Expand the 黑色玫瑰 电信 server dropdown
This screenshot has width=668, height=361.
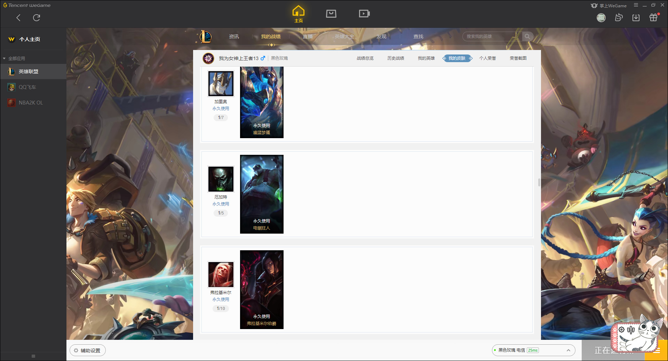[x=533, y=350]
